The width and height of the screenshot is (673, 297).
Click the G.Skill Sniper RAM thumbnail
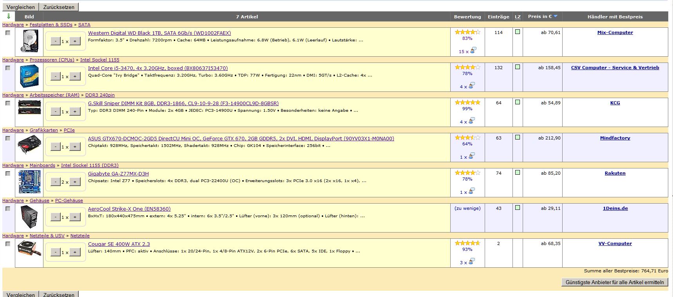click(x=29, y=107)
